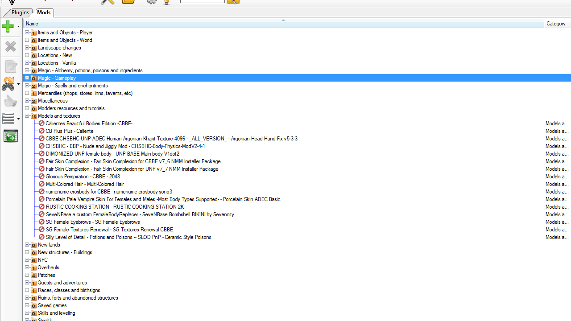The height and width of the screenshot is (321, 571).
Task: Click the thumbs-up endorse icon
Action: (x=10, y=101)
